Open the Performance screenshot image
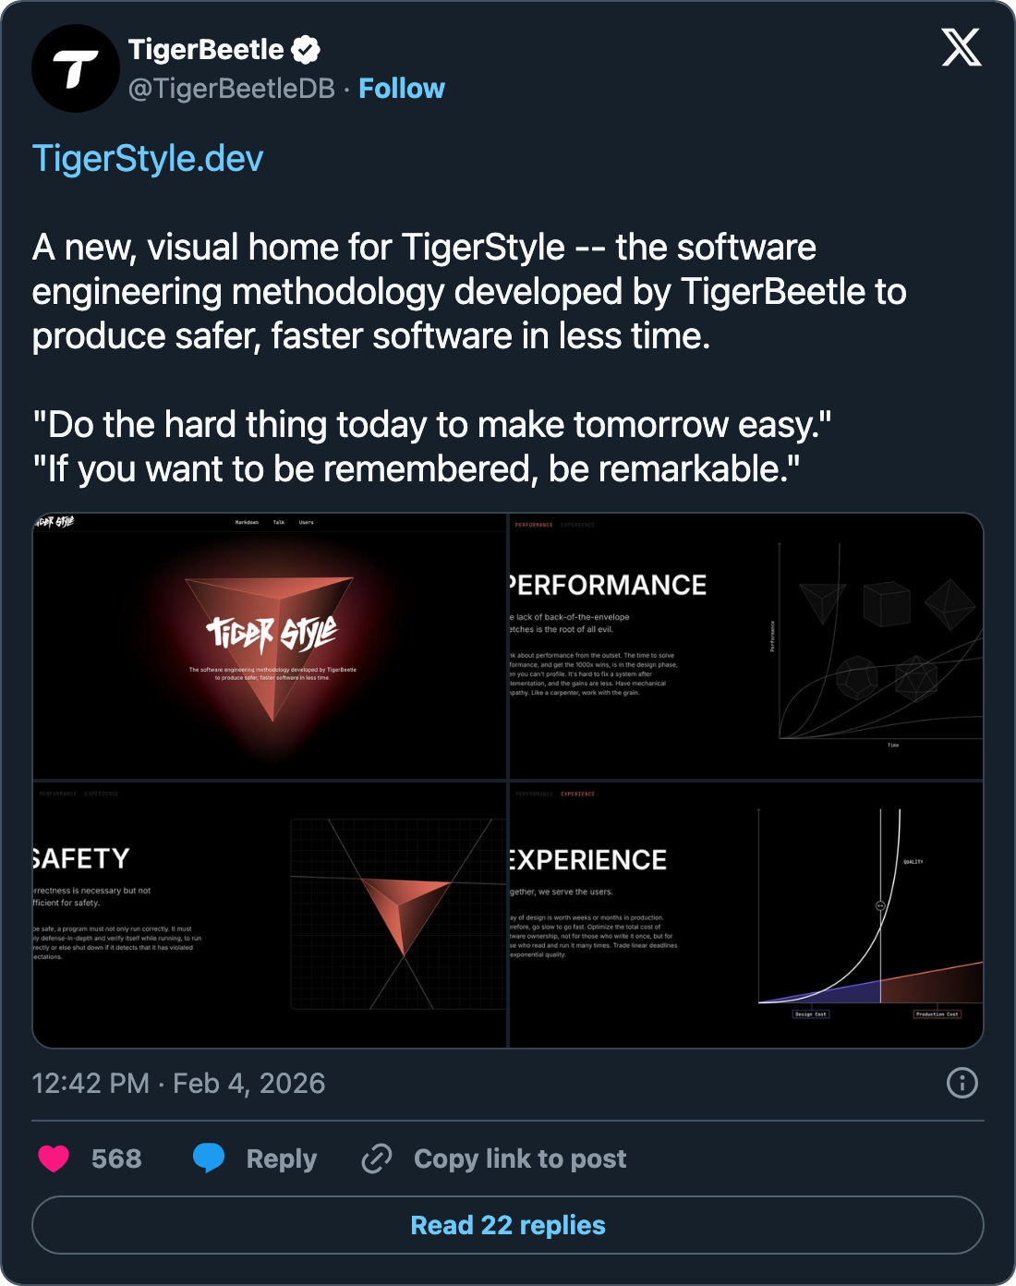1016x1286 pixels. 746,647
